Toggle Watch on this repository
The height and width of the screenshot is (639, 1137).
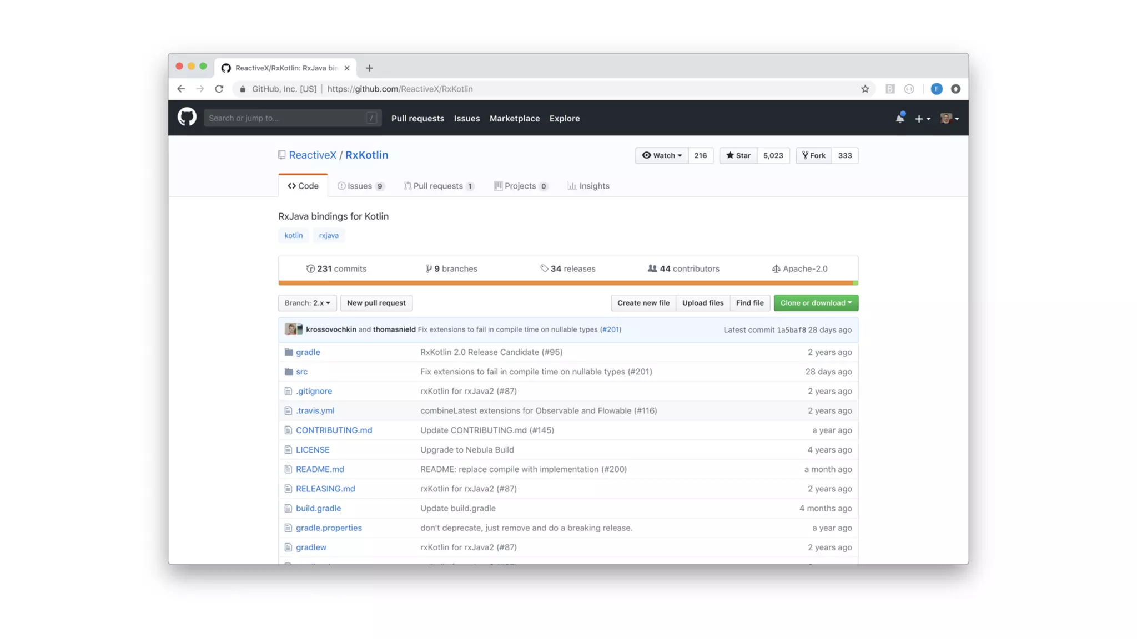[661, 155]
